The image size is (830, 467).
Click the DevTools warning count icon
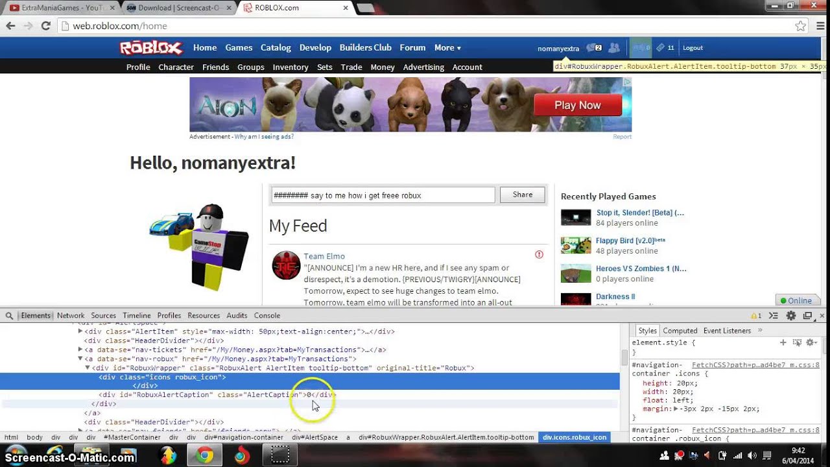756,316
